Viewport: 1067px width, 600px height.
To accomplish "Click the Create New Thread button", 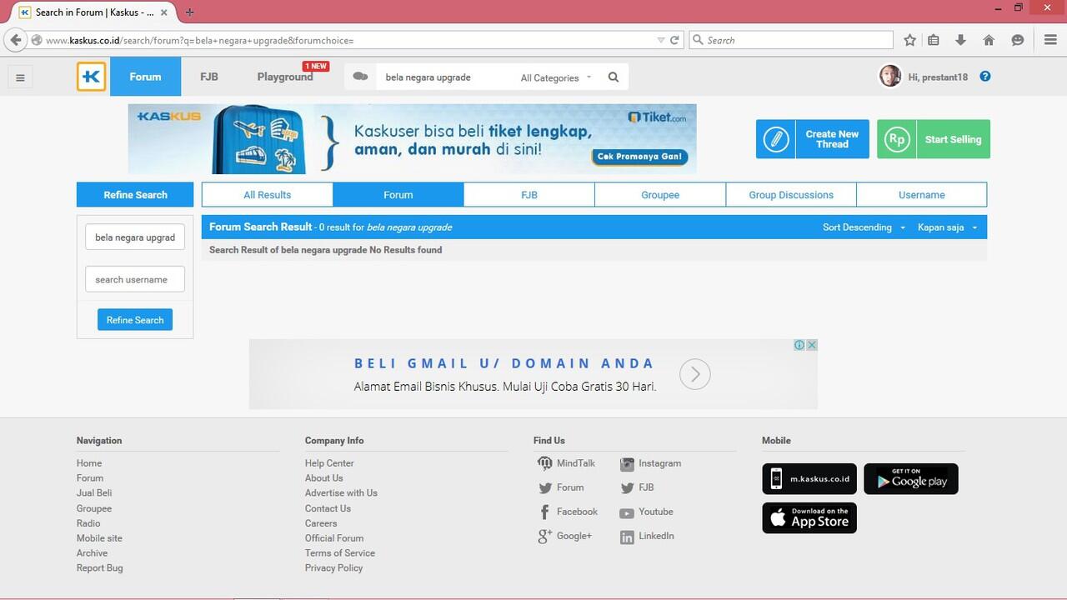I will point(813,139).
